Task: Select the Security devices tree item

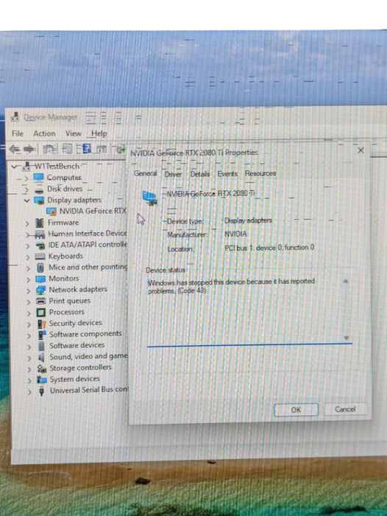Action: 76,323
